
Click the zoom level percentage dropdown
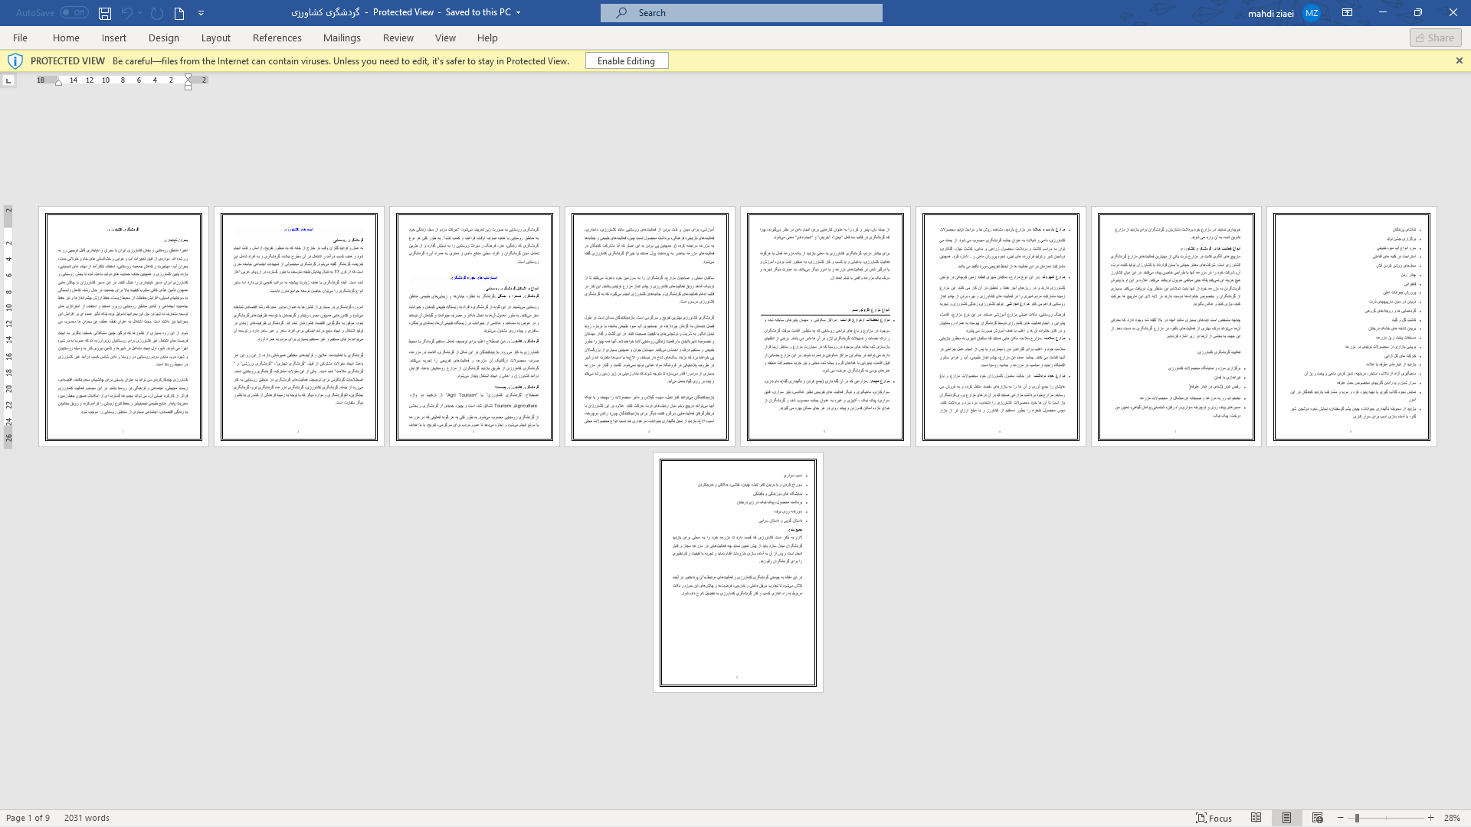pyautogui.click(x=1453, y=818)
